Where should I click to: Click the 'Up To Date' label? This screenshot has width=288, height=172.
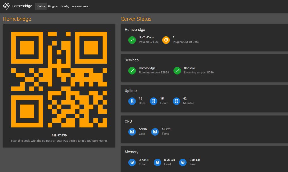(x=146, y=38)
